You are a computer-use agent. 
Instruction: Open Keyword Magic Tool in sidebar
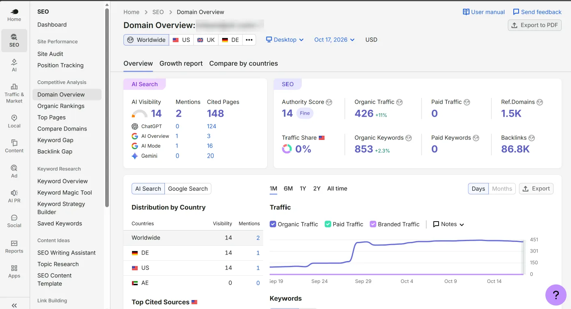point(65,193)
